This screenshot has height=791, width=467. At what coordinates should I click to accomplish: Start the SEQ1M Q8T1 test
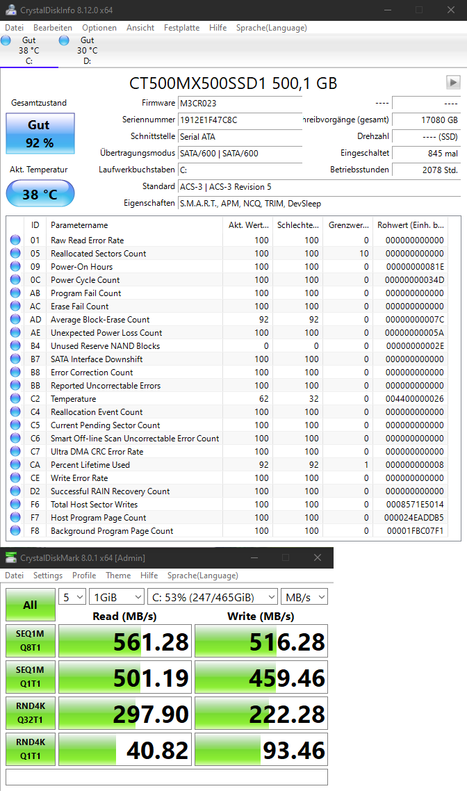[31, 641]
